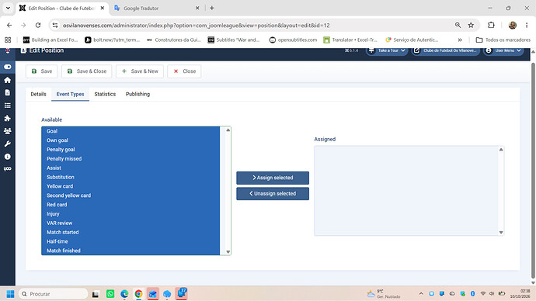Click Assigned list scroll up arrow
The image size is (536, 301).
(x=501, y=150)
